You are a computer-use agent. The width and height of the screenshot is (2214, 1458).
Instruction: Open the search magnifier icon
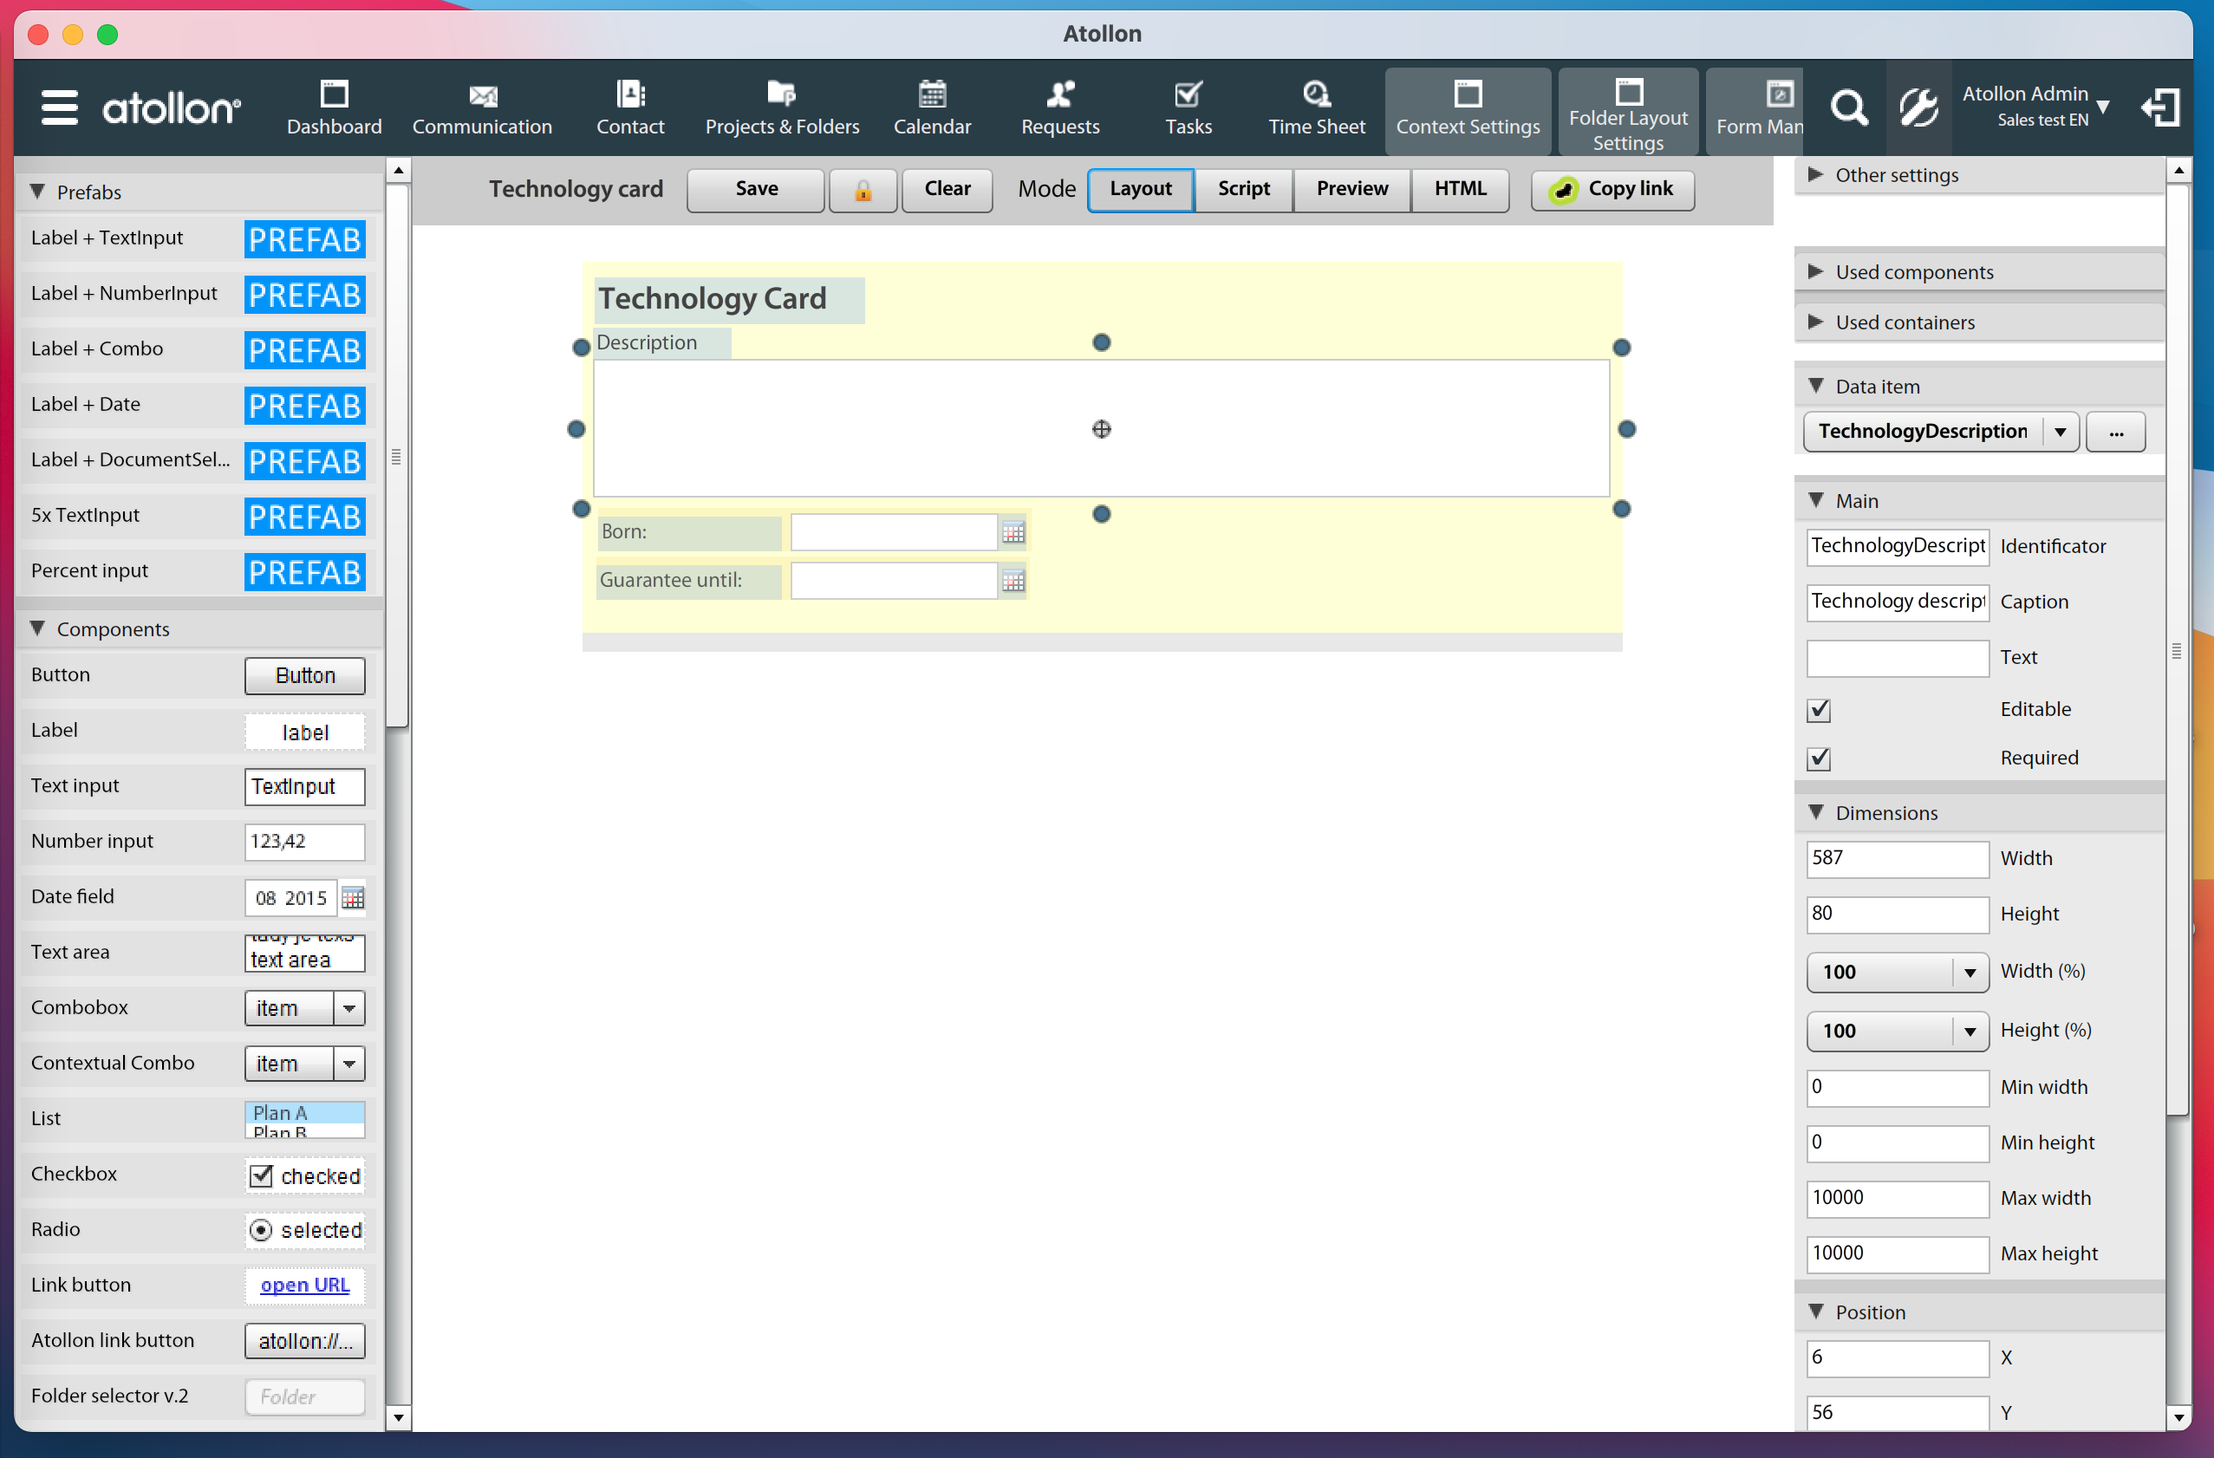point(1847,107)
